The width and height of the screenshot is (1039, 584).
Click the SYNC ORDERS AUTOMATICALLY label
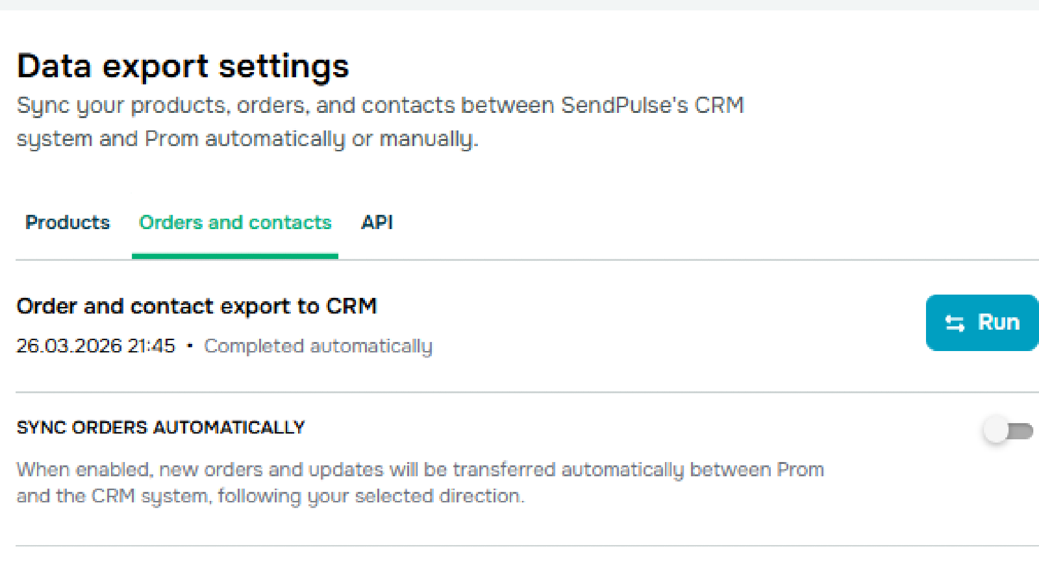pos(160,428)
